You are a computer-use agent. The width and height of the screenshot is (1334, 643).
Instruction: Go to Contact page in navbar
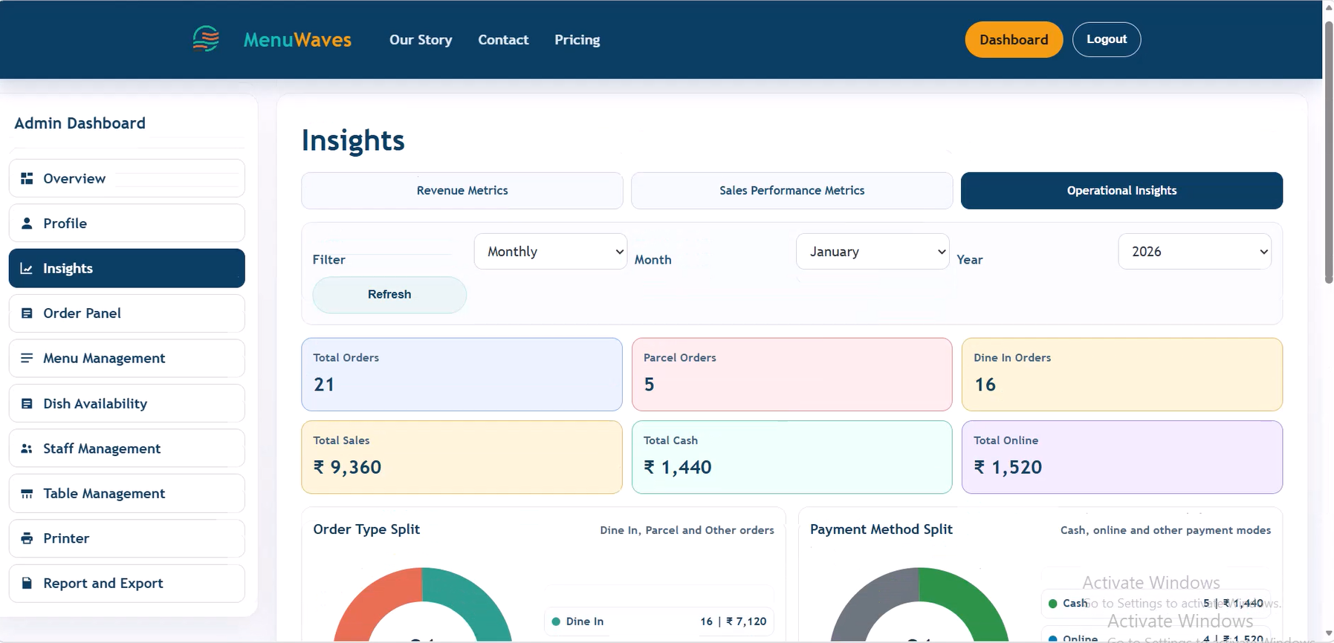503,40
